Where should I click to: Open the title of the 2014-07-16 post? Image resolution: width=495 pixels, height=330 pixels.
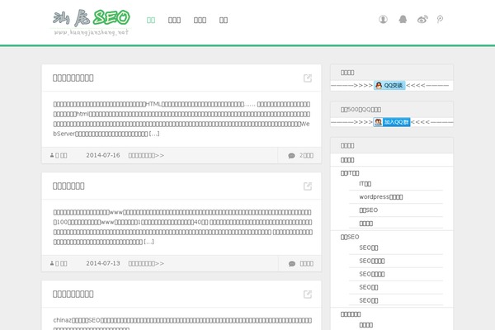pos(73,78)
